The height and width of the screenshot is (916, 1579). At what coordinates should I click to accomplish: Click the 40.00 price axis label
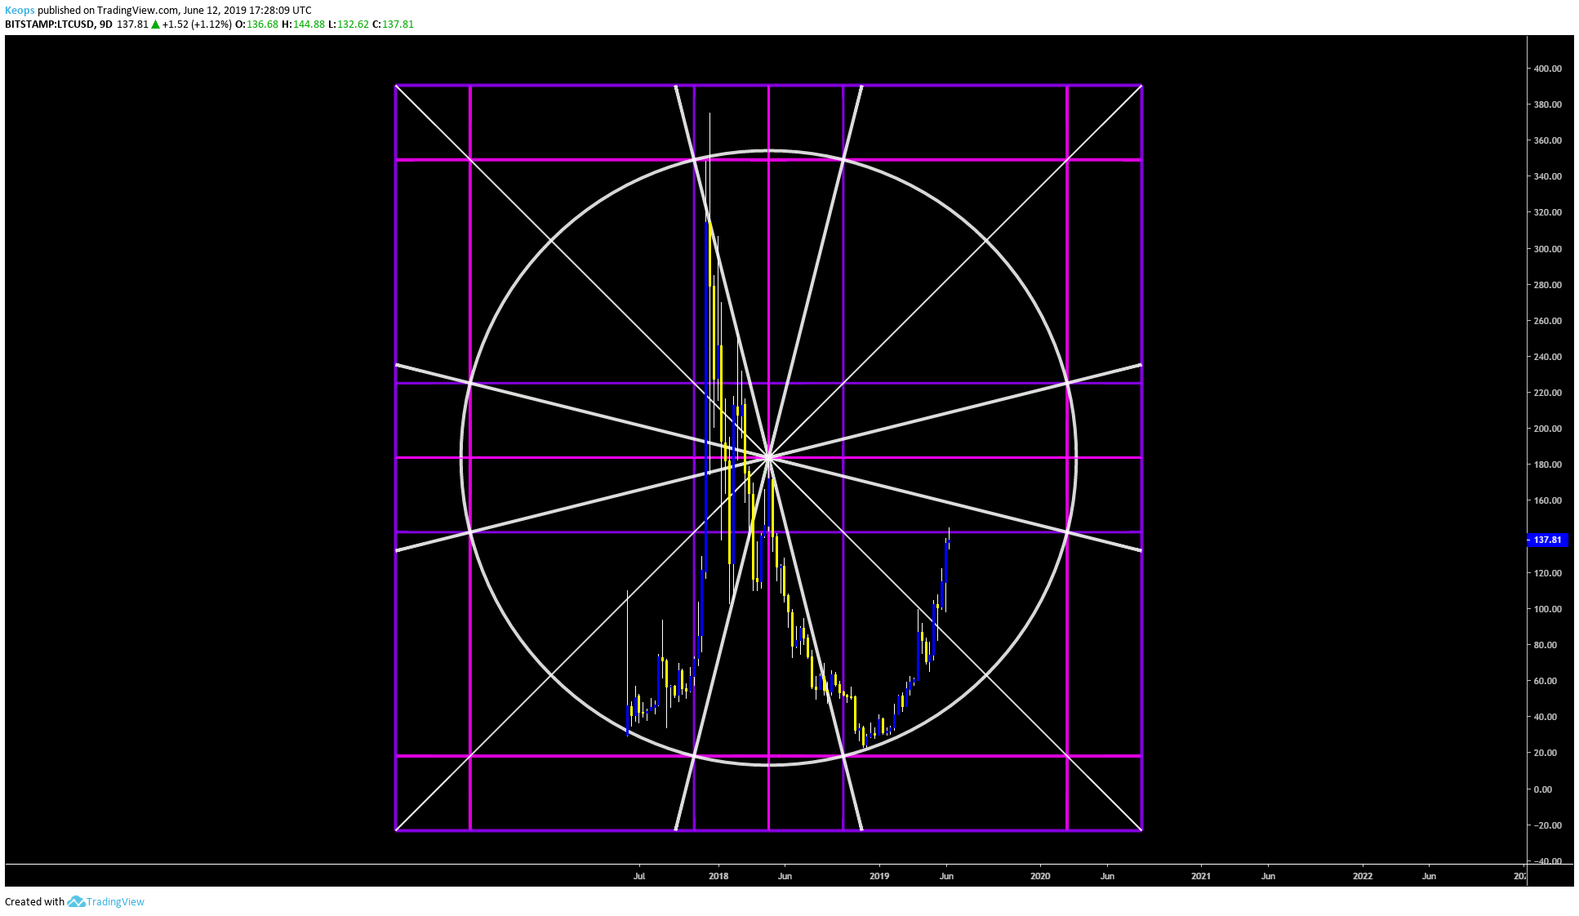(x=1546, y=717)
